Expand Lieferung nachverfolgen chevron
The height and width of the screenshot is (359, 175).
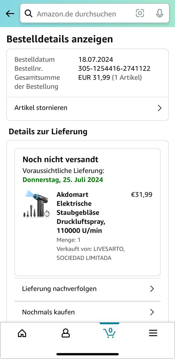152,289
